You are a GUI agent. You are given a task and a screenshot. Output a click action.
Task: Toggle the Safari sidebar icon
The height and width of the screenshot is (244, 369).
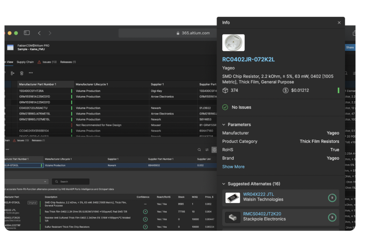(x=27, y=33)
